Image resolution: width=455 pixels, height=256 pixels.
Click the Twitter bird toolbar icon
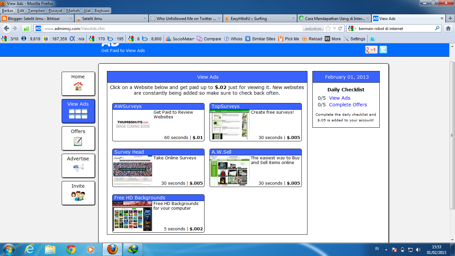click(372, 39)
